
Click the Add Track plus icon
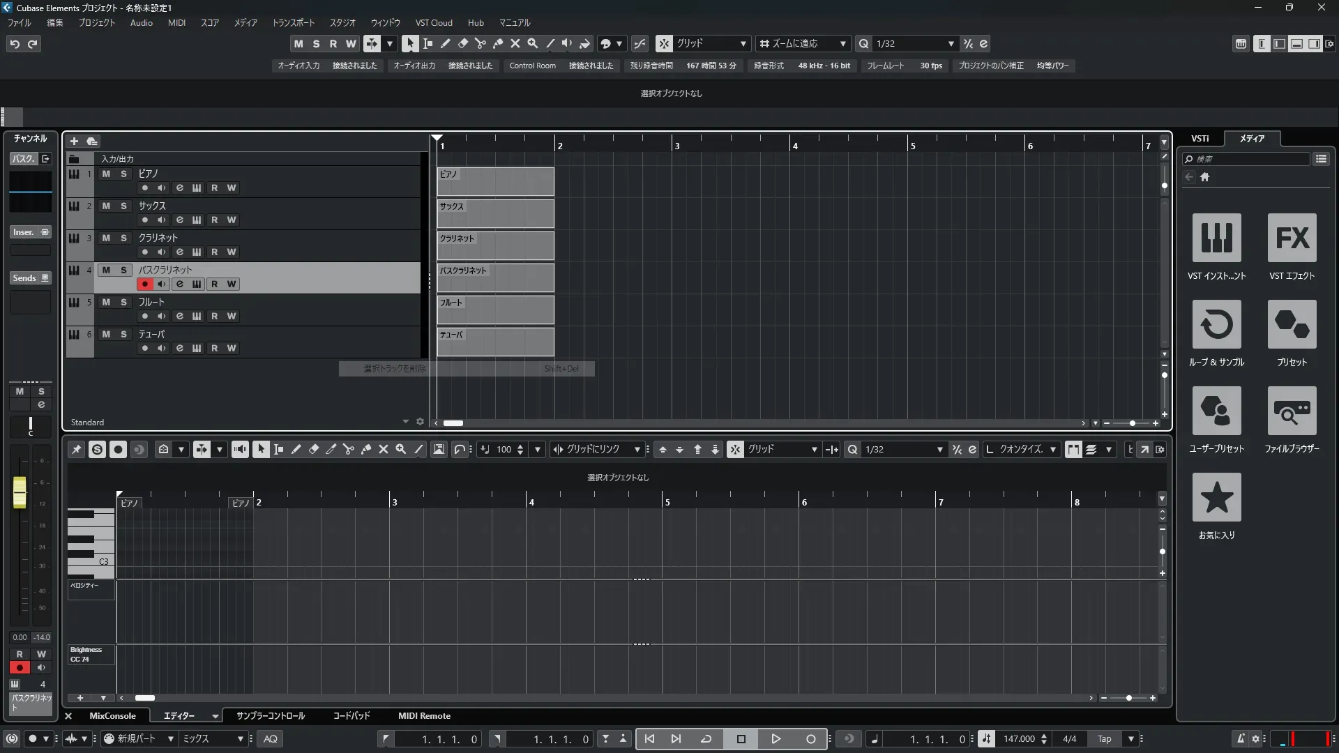[x=74, y=141]
